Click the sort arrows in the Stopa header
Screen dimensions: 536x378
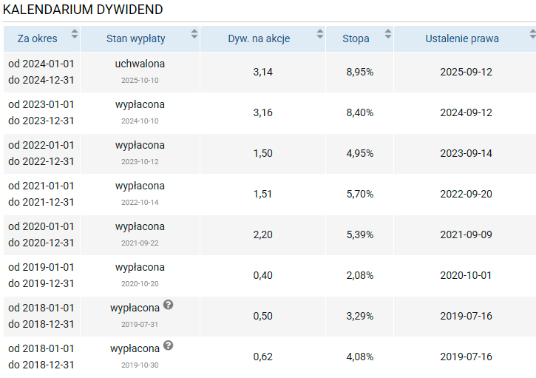pyautogui.click(x=388, y=34)
